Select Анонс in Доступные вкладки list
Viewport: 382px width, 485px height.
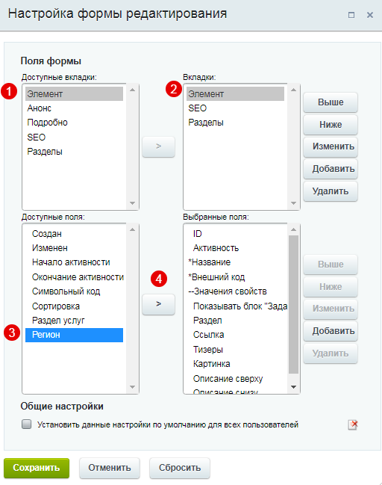74,108
